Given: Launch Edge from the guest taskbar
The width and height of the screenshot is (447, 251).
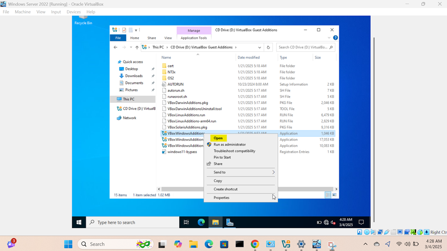Looking at the screenshot, I should point(201,222).
